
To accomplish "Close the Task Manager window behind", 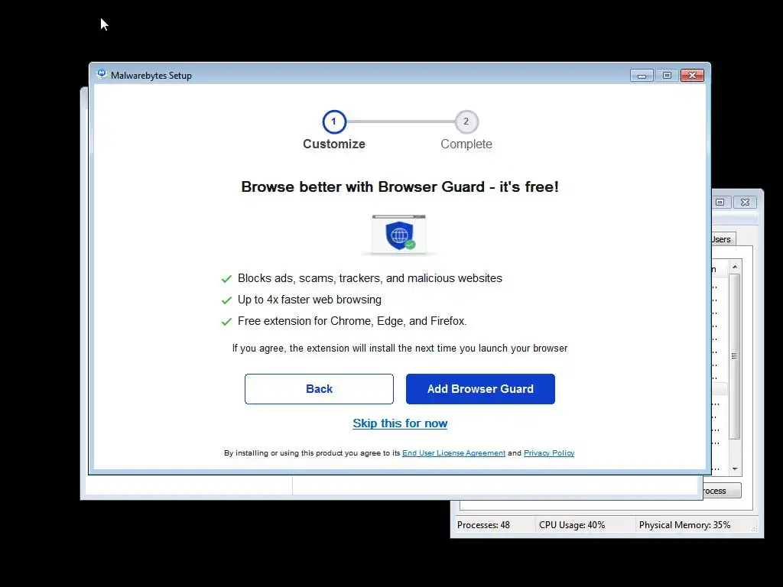I will (745, 202).
